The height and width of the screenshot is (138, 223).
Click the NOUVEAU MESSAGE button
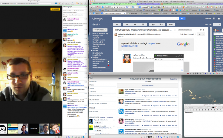point(100,30)
